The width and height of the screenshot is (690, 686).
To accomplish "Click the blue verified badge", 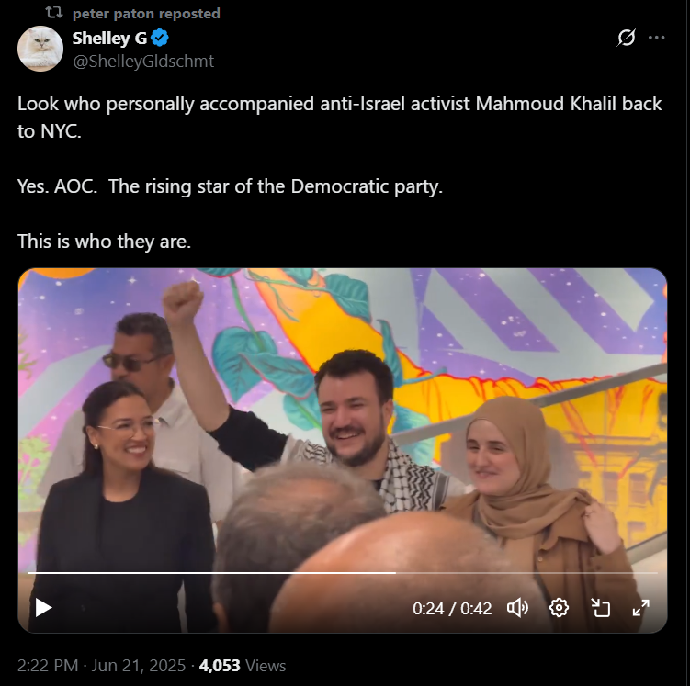I will 160,39.
